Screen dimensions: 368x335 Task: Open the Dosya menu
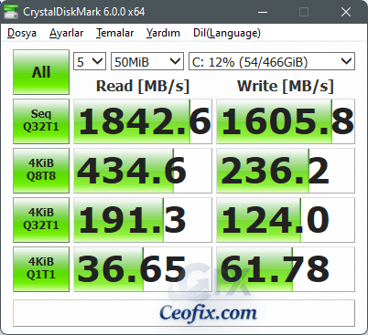pos(22,33)
